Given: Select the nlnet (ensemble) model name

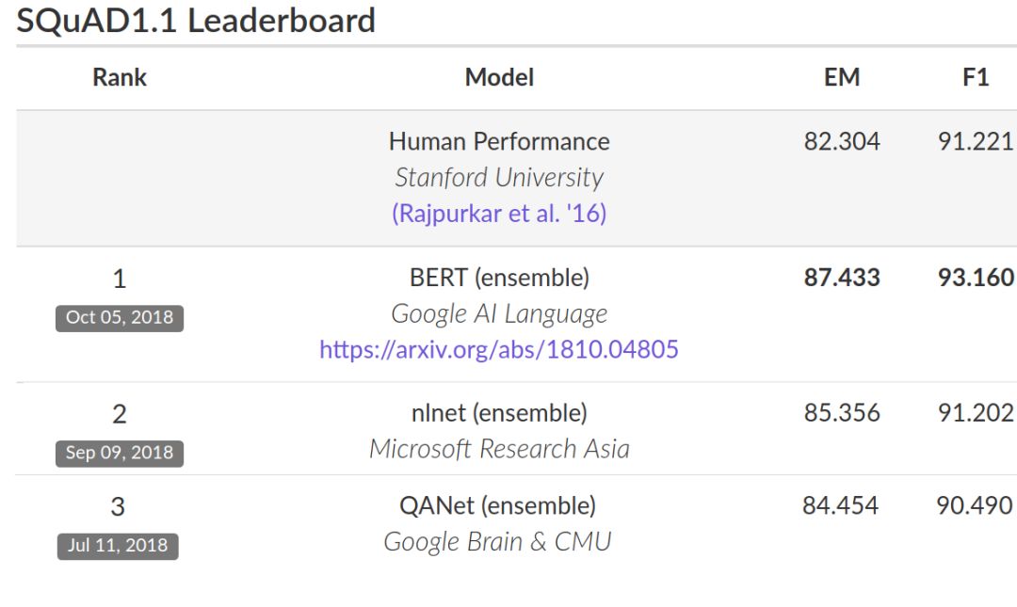Looking at the screenshot, I should [499, 413].
